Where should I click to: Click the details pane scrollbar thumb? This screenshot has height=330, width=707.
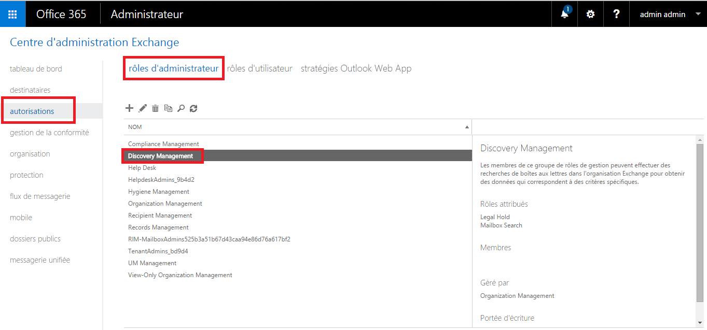click(x=700, y=223)
